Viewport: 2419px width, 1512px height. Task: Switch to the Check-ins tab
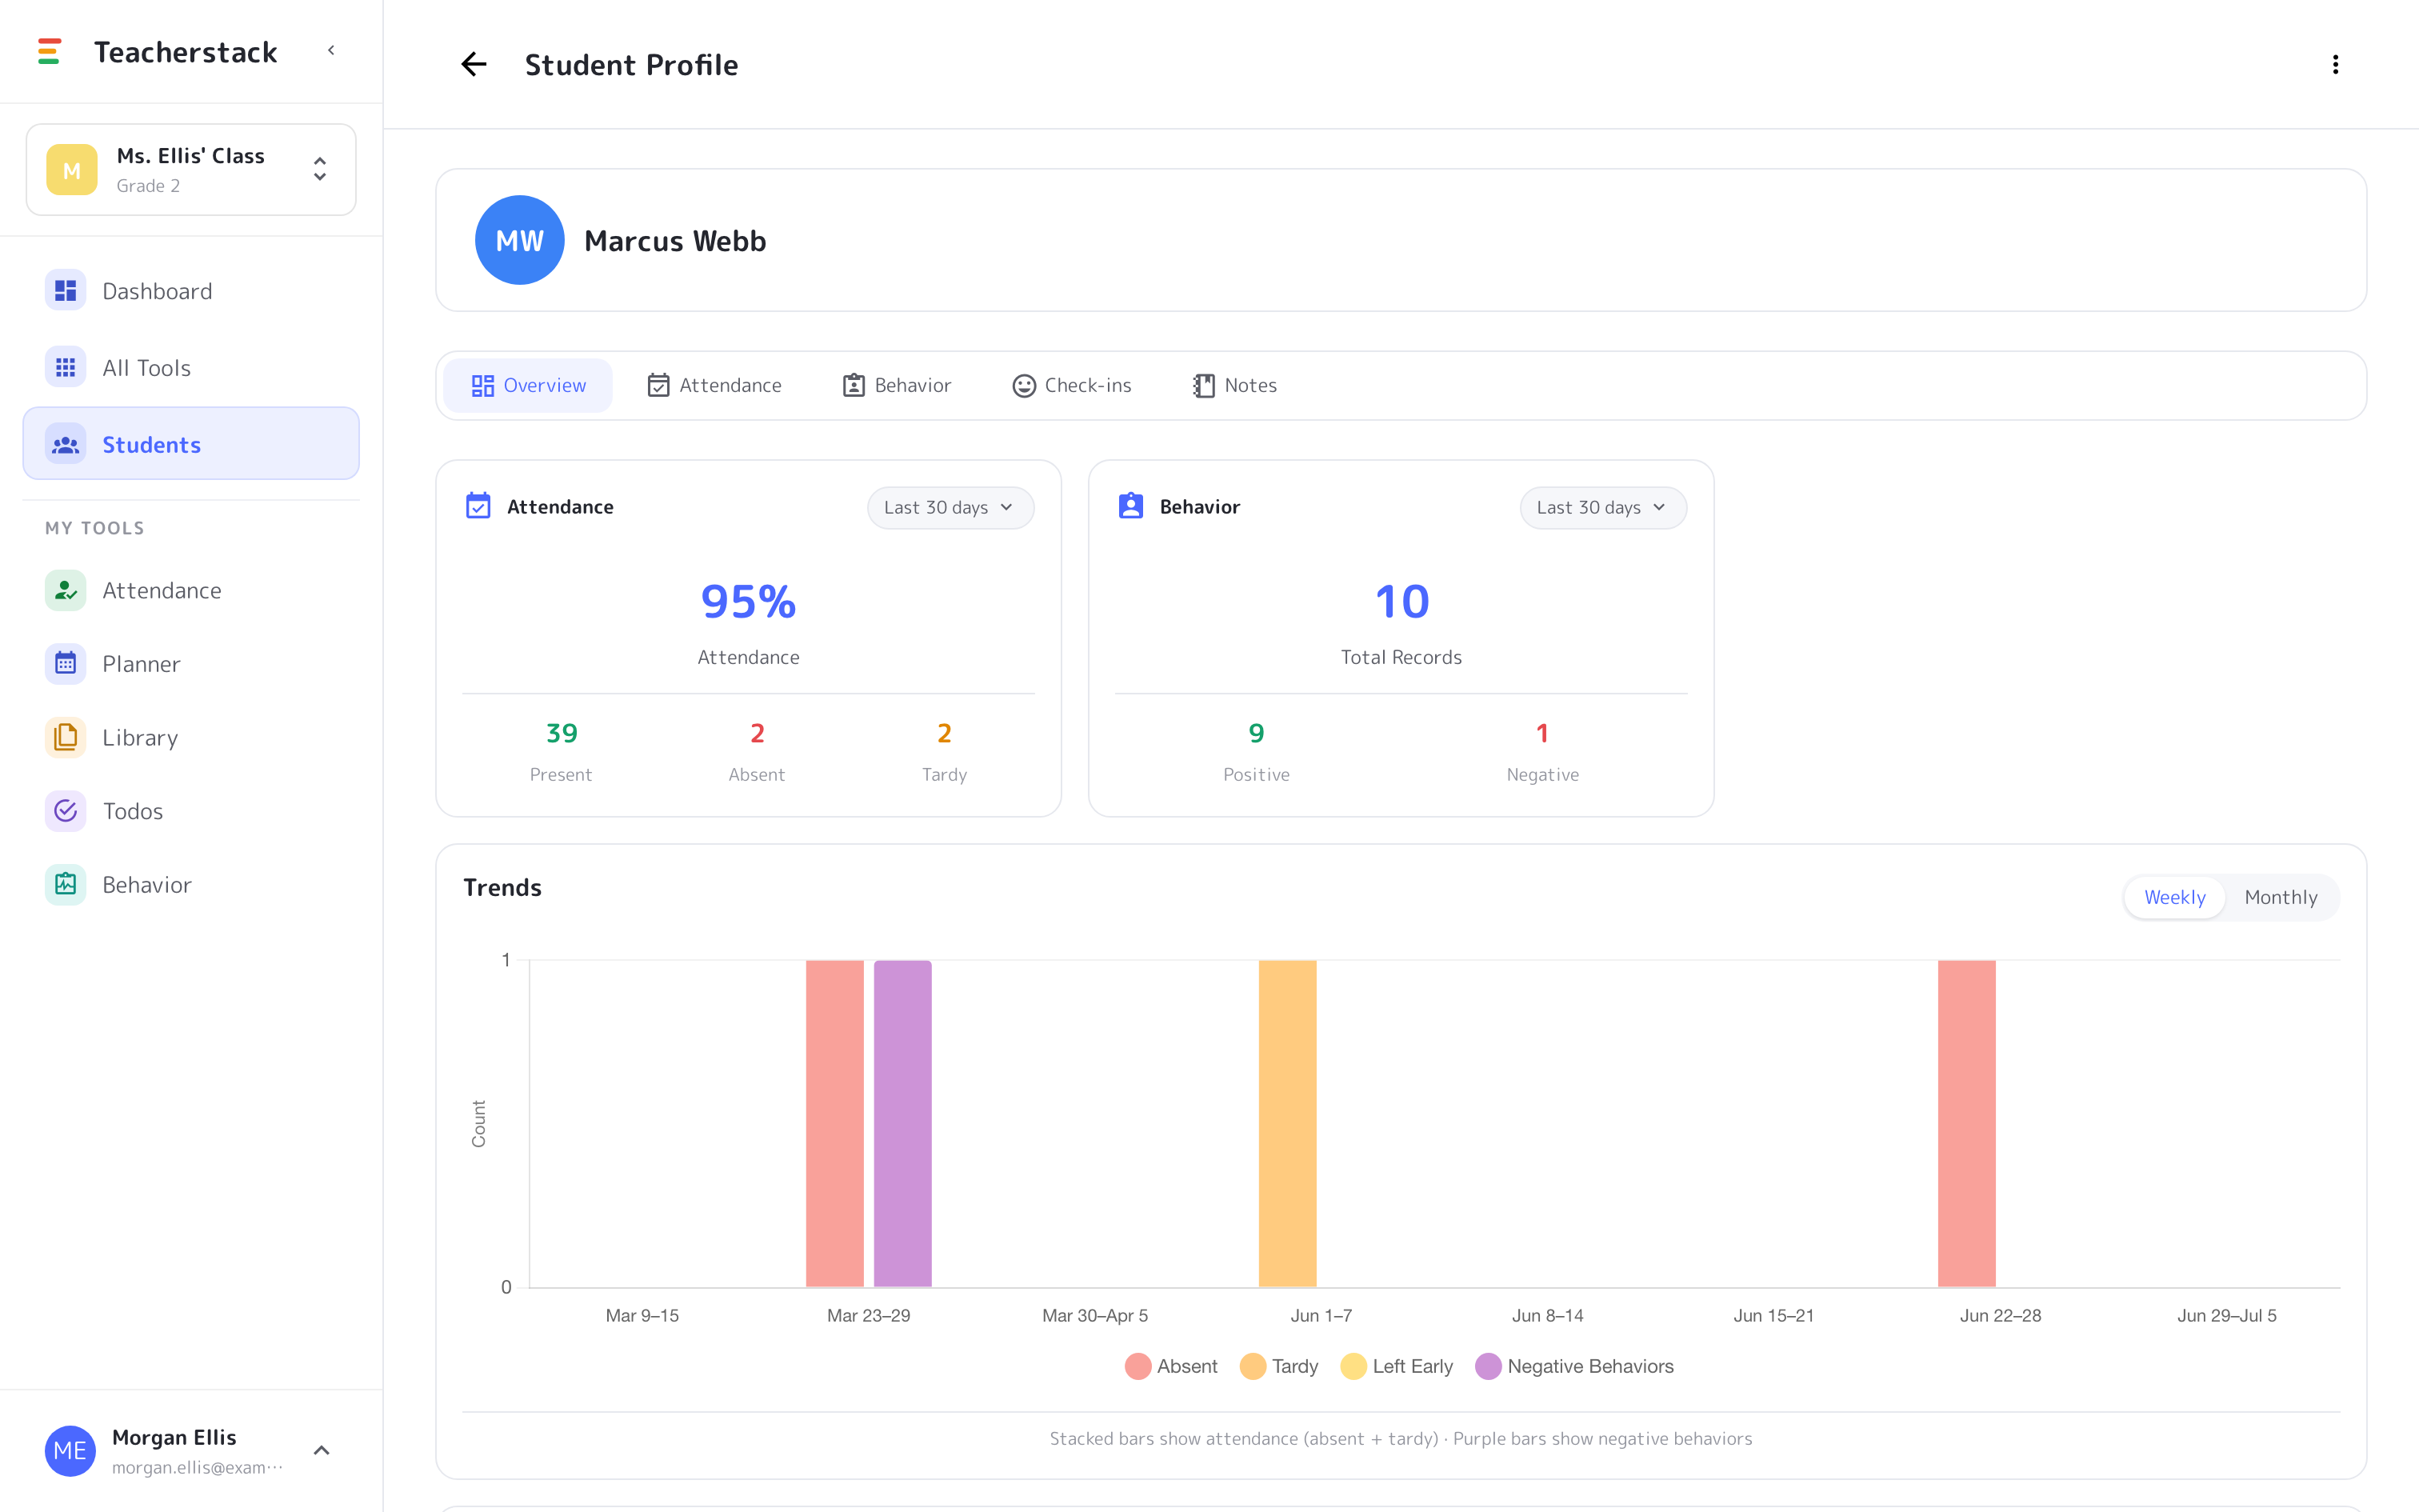pyautogui.click(x=1072, y=386)
